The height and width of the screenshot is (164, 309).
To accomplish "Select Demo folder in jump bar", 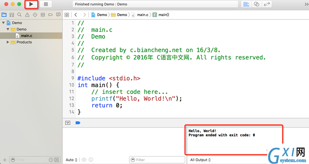I will [119, 15].
